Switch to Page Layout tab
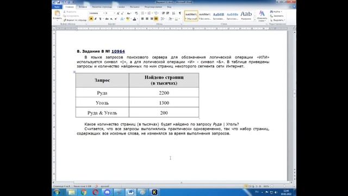Viewport: 348px width, 196px height. click(x=102, y=7)
